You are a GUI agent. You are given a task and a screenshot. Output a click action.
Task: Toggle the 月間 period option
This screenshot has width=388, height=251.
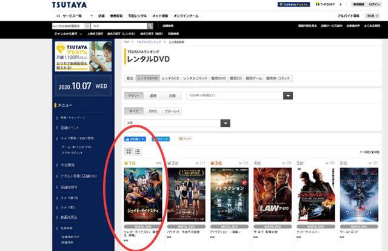click(x=172, y=96)
